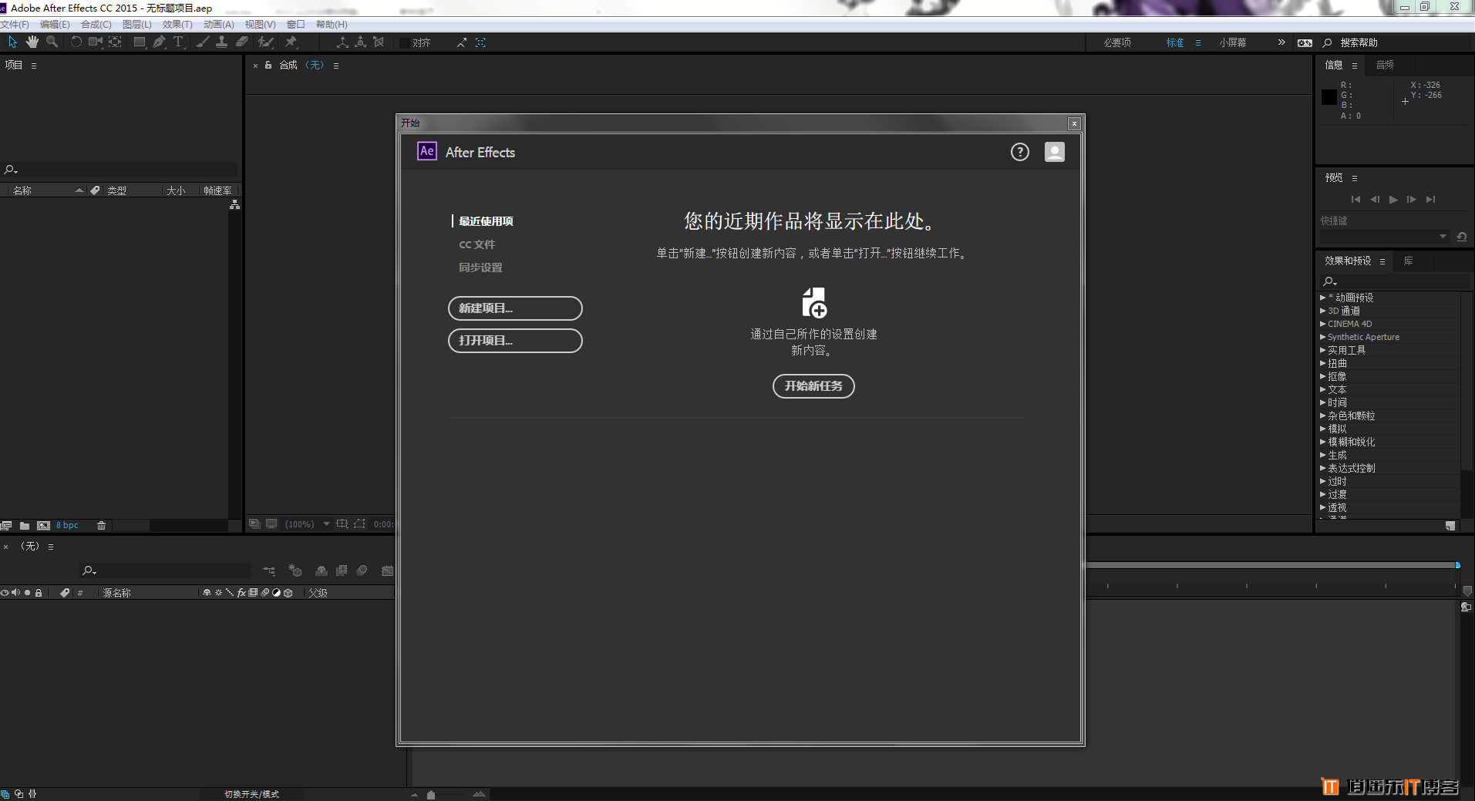Select the Brush tool

pos(203,42)
